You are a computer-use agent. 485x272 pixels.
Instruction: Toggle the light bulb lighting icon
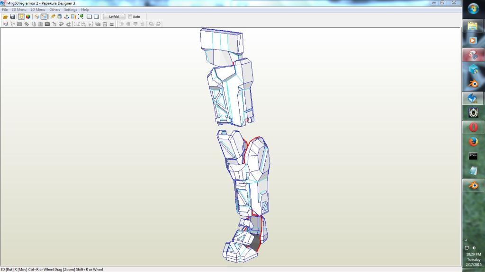[x=21, y=17]
